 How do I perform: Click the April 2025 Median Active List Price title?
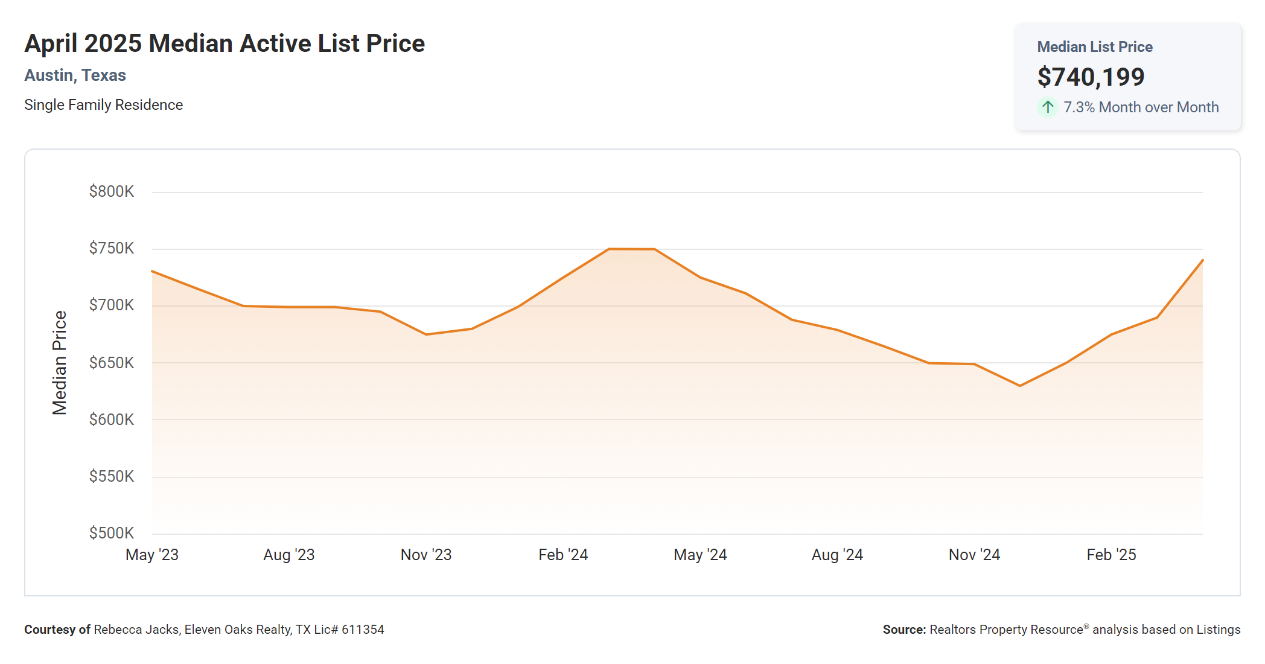tap(225, 43)
